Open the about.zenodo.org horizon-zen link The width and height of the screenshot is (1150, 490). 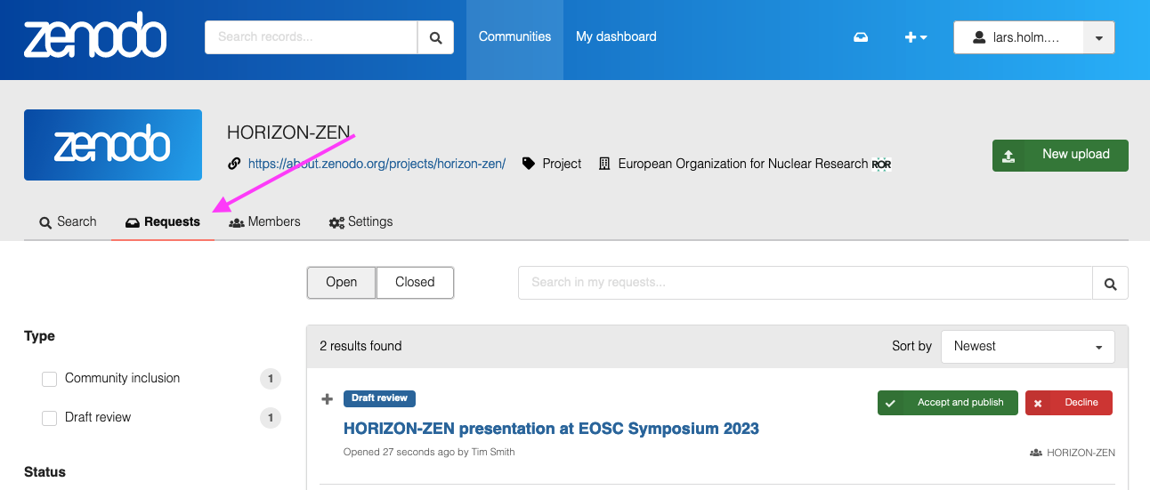[x=377, y=164]
